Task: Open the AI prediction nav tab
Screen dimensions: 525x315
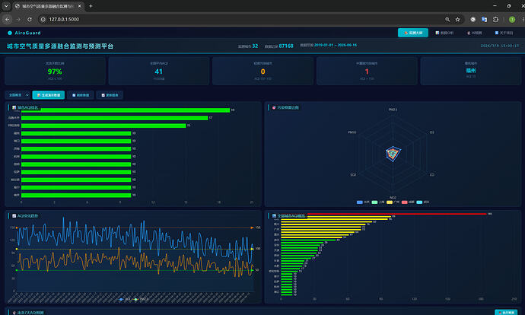Action: pos(475,33)
